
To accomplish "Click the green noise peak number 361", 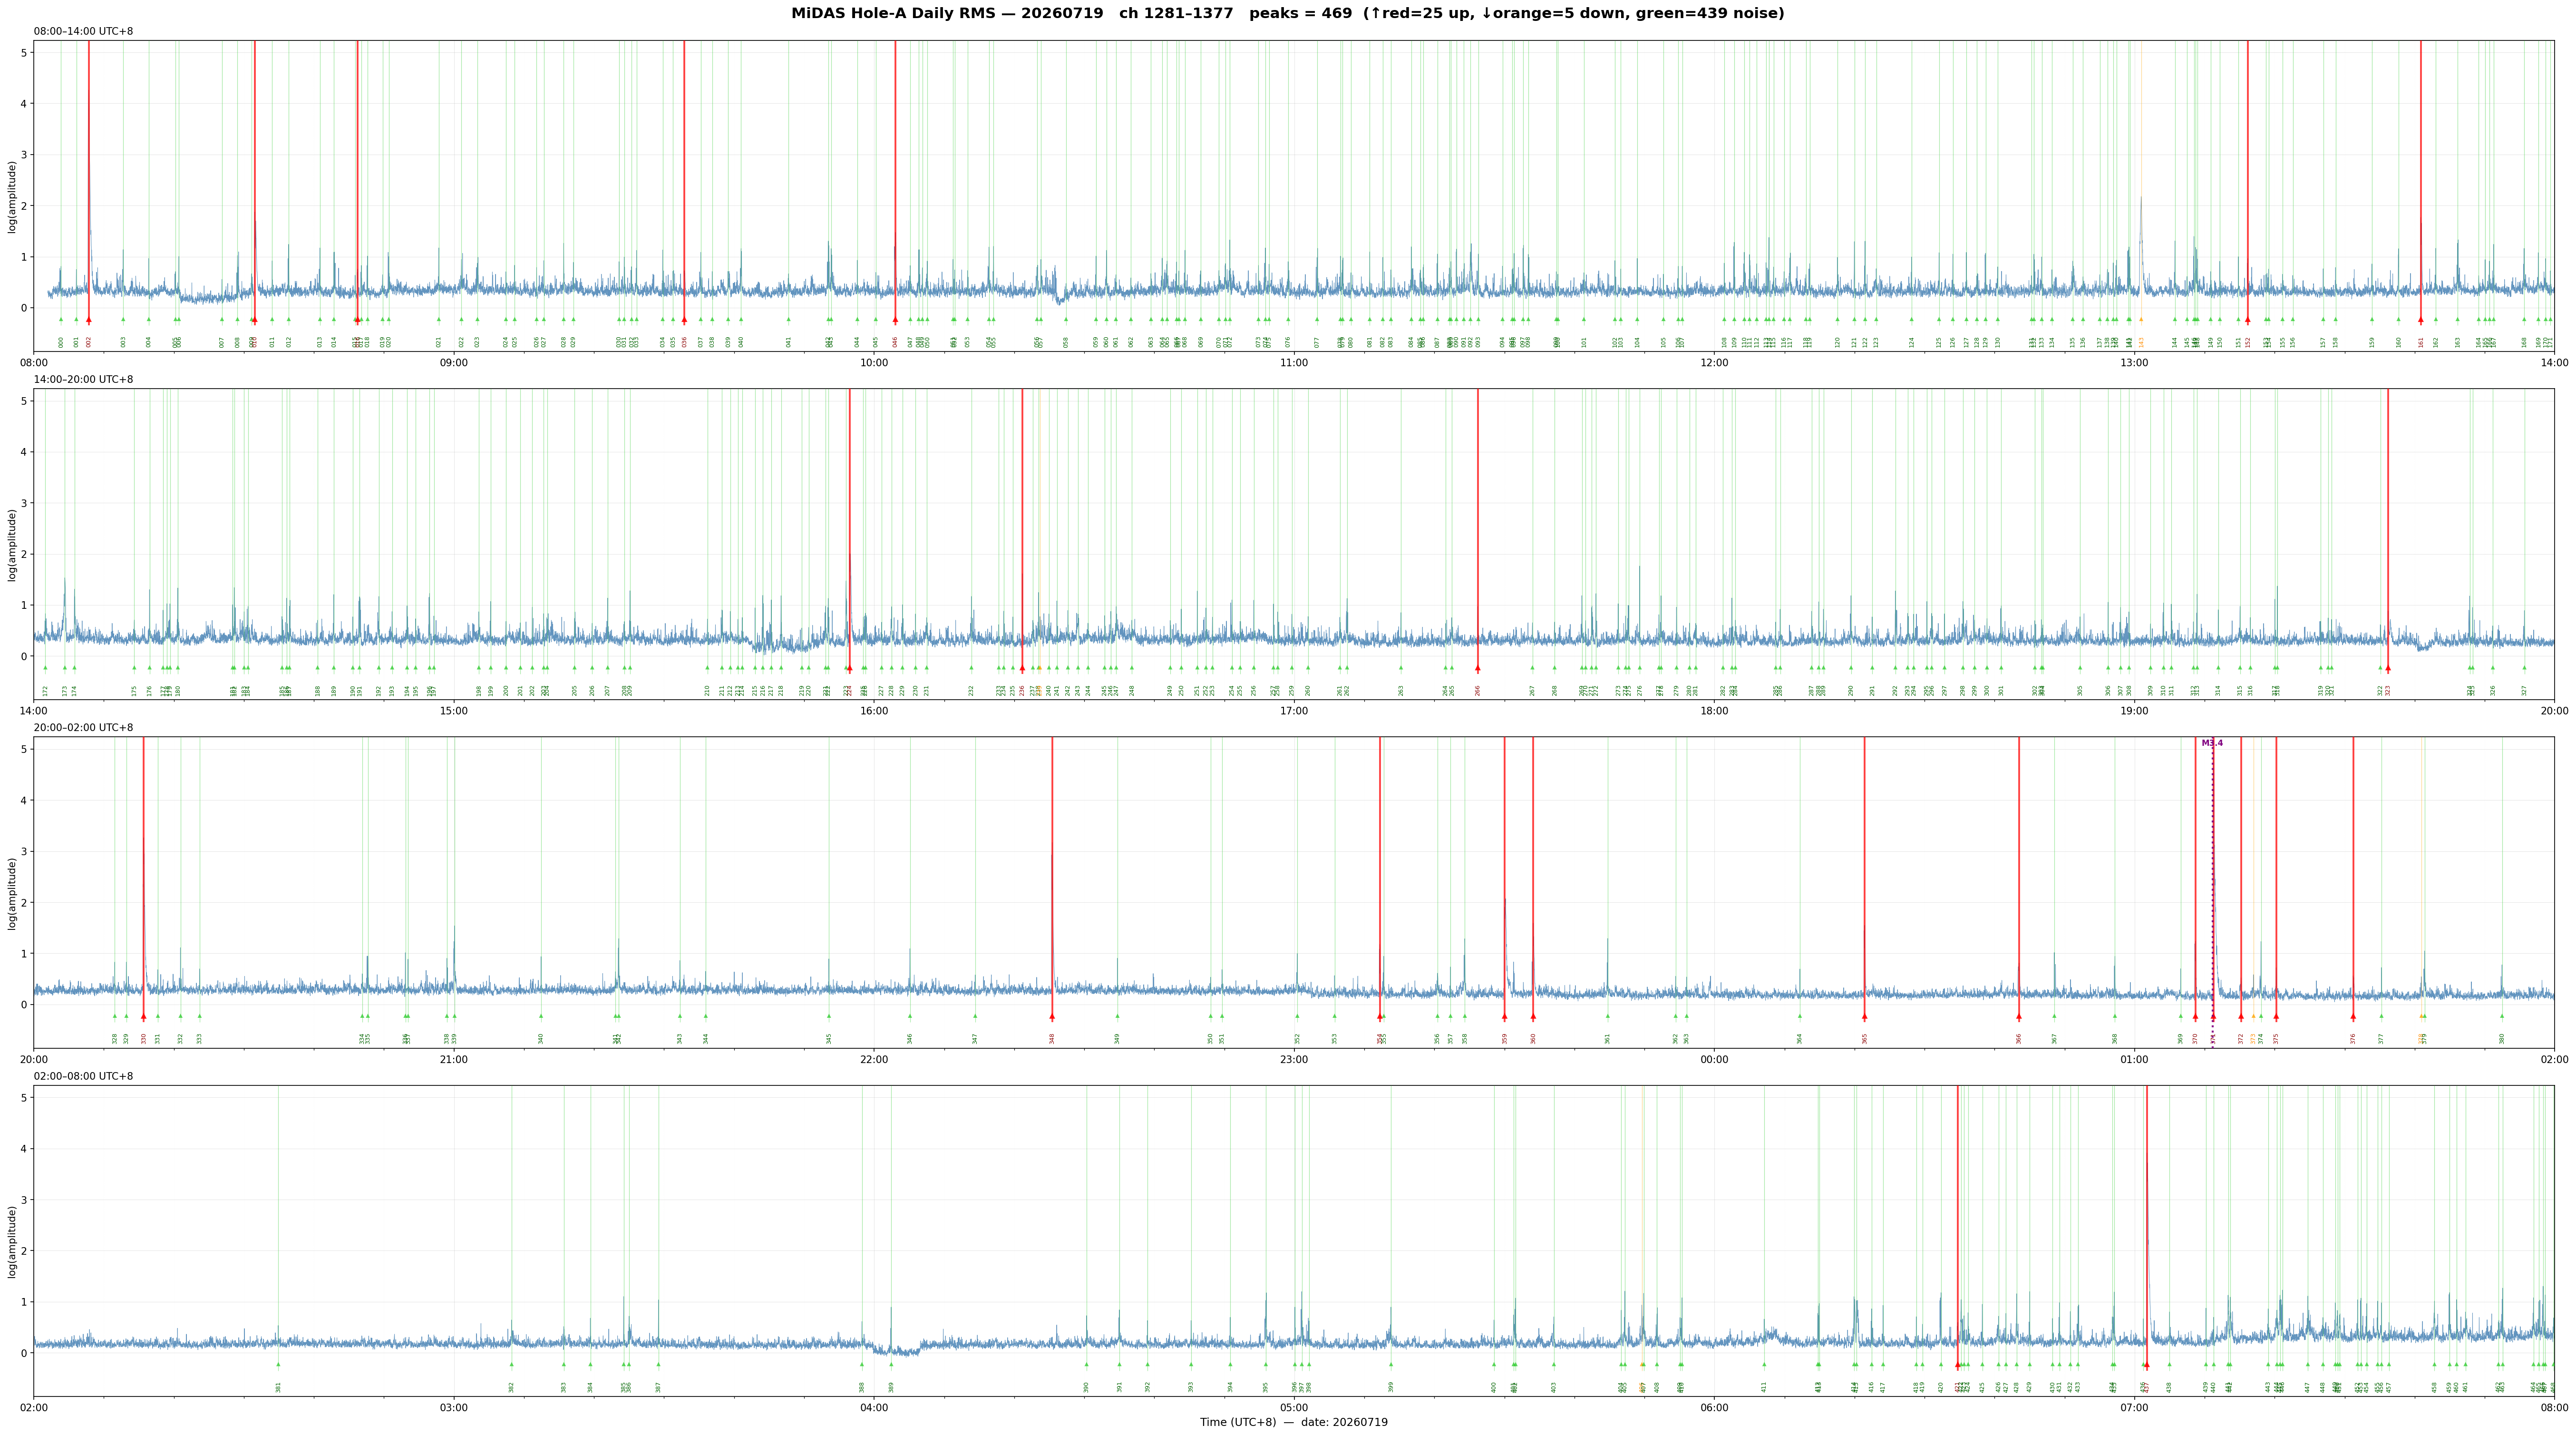I will (1608, 1038).
